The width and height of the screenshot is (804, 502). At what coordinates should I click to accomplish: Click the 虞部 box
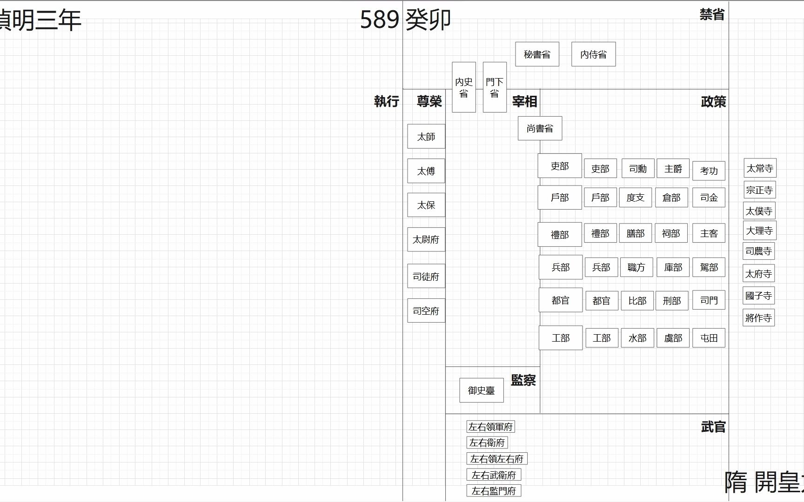point(673,338)
